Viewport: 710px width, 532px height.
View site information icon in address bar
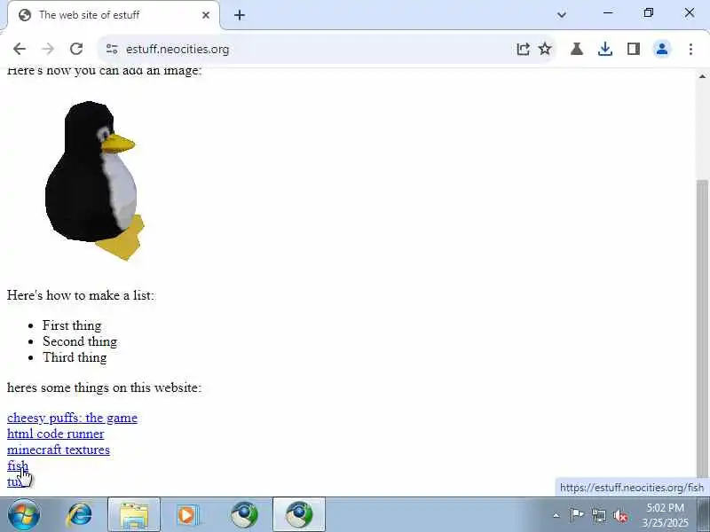[112, 49]
